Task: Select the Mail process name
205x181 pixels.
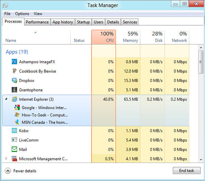Action: click(x=23, y=149)
